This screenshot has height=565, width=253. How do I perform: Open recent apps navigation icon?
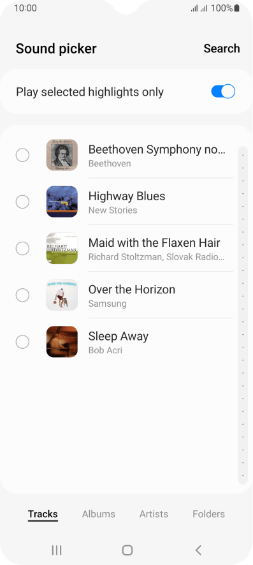pos(57,550)
